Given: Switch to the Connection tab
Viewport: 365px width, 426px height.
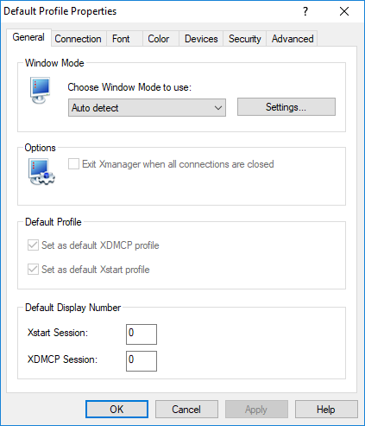Looking at the screenshot, I should [x=78, y=39].
